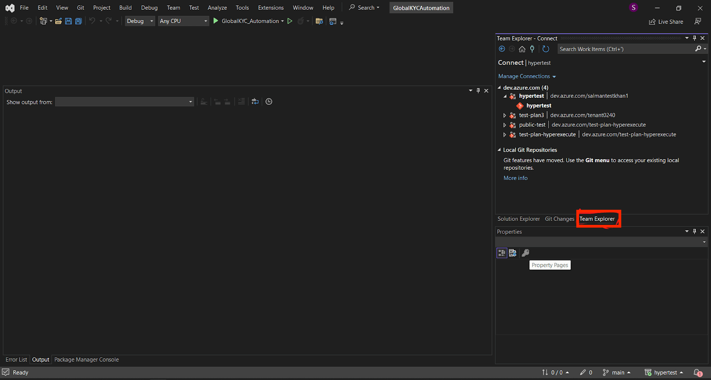Click the Visual Studio logo icon

coord(10,8)
